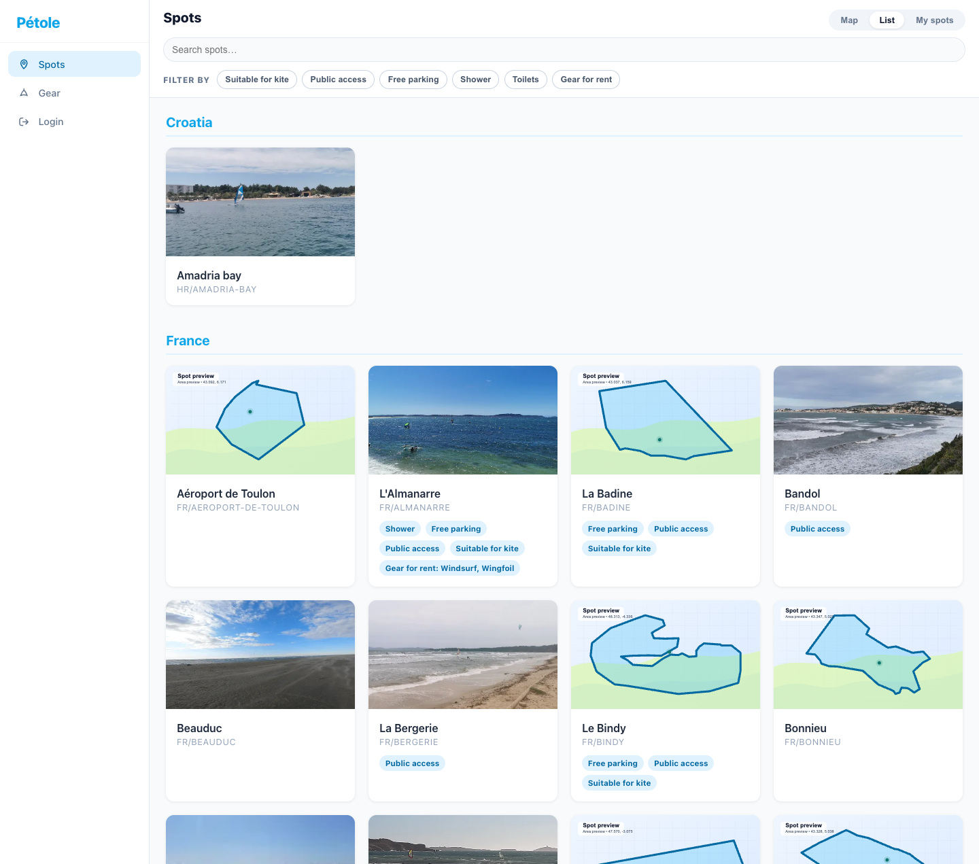The height and width of the screenshot is (864, 979).
Task: Click the FR/BONNIEU slug text
Action: point(812,742)
